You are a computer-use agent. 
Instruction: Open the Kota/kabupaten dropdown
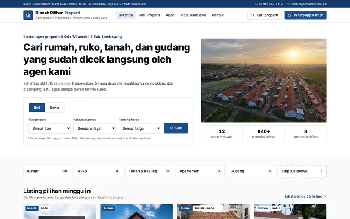click(94, 128)
